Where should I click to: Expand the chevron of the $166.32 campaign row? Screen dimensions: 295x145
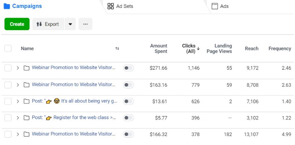point(18,135)
